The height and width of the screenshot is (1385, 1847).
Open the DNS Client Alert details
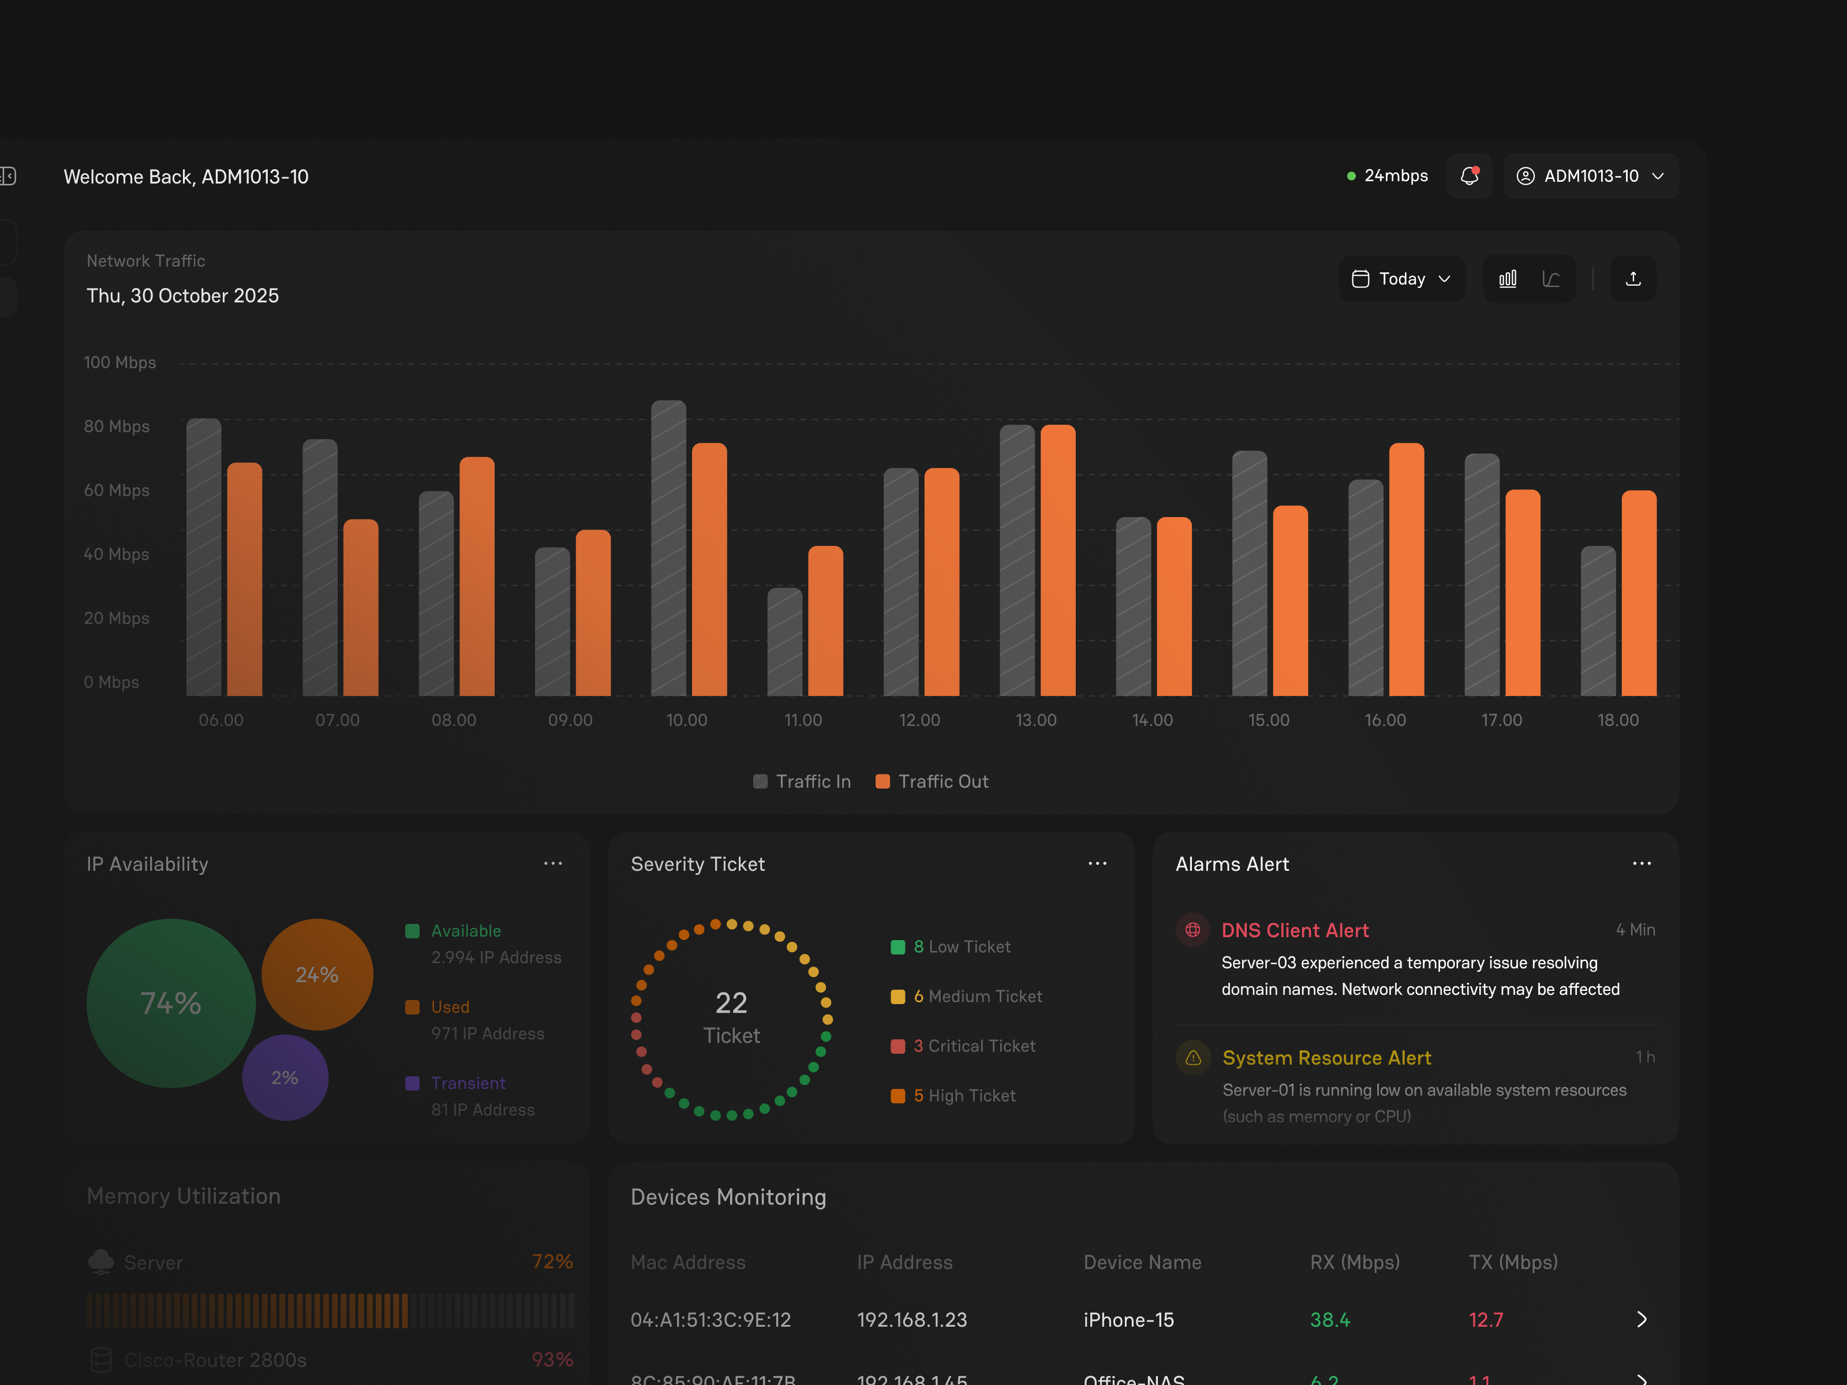[x=1295, y=930]
